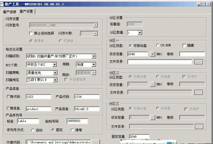Viewport: 213px width, 144px height.
Task: Select the 量产设置 tab
Action: pyautogui.click(x=26, y=12)
